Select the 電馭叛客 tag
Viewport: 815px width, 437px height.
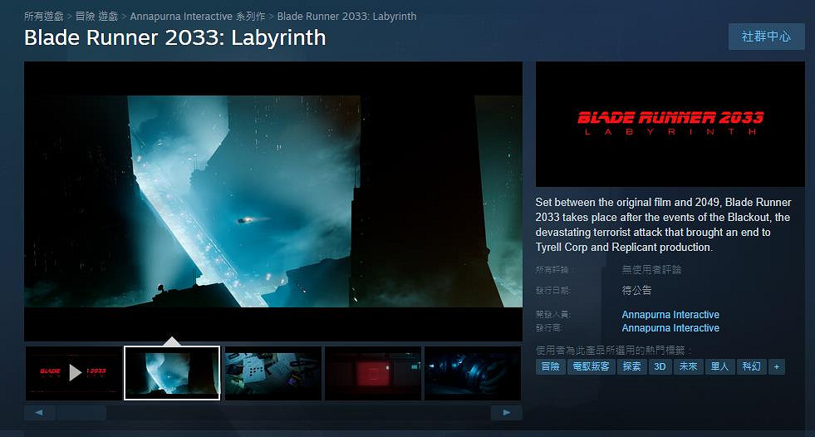point(591,366)
